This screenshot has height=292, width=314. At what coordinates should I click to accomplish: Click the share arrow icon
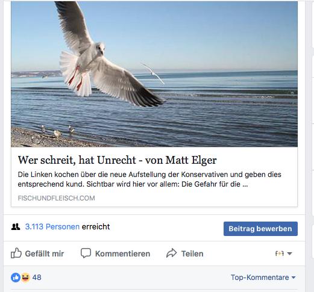pyautogui.click(x=172, y=253)
